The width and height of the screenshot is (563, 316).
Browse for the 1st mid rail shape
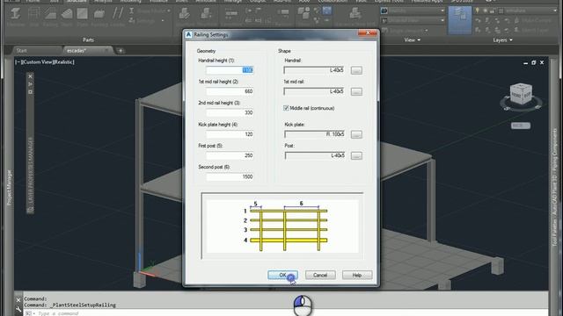(x=356, y=91)
